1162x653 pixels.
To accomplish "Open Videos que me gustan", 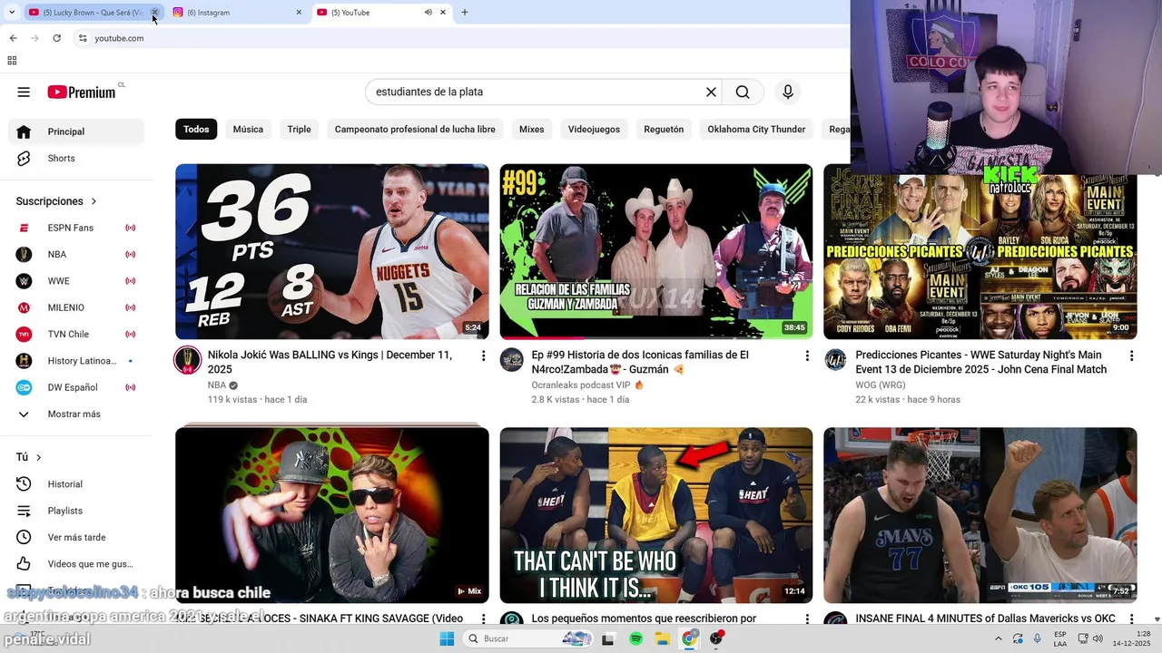I will (x=76, y=564).
